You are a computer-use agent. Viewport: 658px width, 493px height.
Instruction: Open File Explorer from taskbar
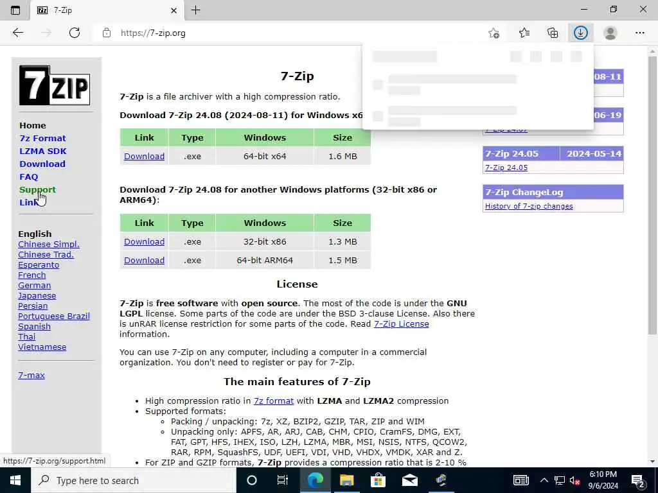click(346, 480)
